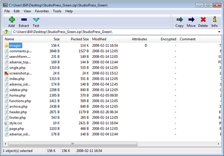The width and height of the screenshot is (224, 156).
Task: Sort by Size column header
Action: pyautogui.click(x=47, y=39)
